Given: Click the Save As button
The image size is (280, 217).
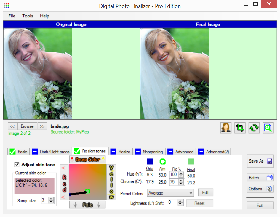Looking at the screenshot, I should (260, 161).
